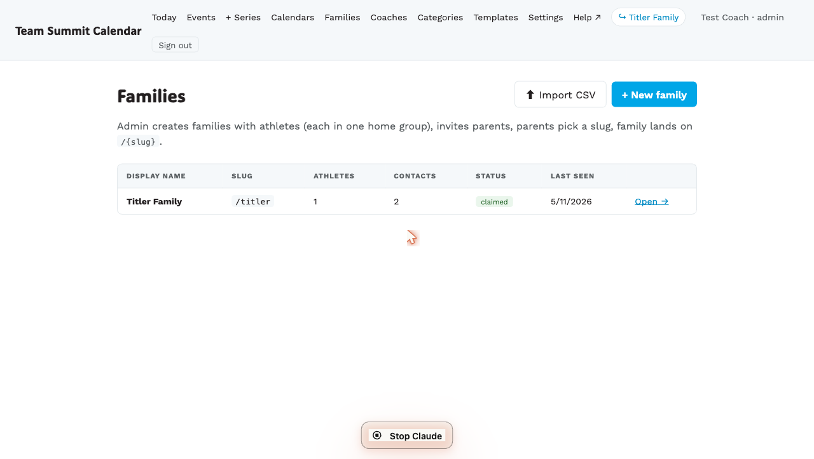
Task: Create a new family with + New family
Action: click(654, 95)
